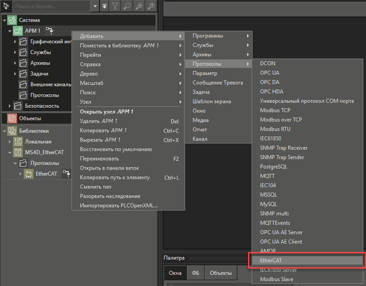Switch to the ФБ palette tab
Screen dimensions: 366x286
coord(195,273)
